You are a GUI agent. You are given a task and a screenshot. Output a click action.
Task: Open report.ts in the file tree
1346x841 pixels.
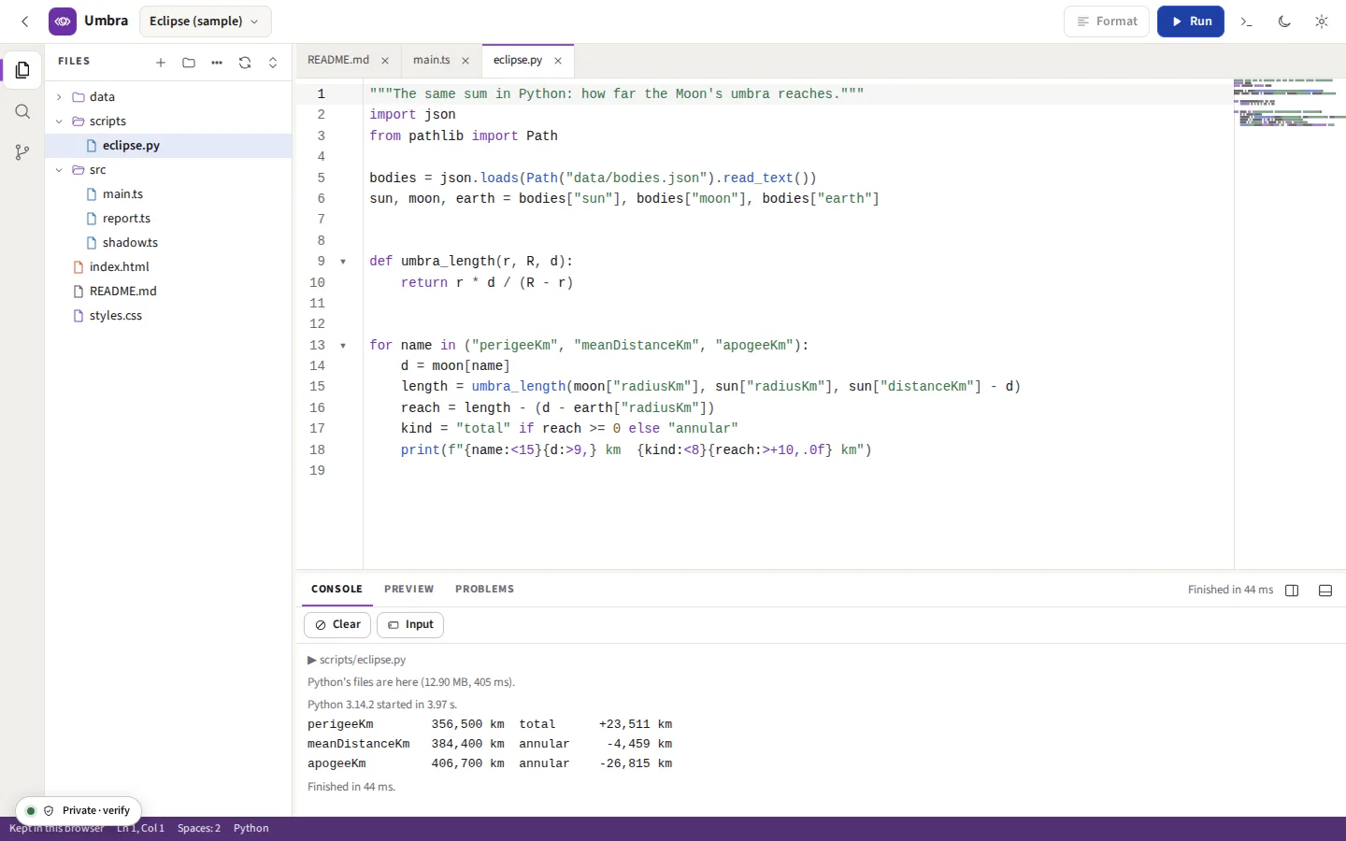pyautogui.click(x=168, y=219)
